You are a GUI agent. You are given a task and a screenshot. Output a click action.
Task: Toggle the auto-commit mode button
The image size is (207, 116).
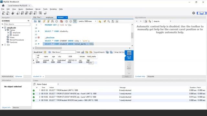click(x=75, y=21)
